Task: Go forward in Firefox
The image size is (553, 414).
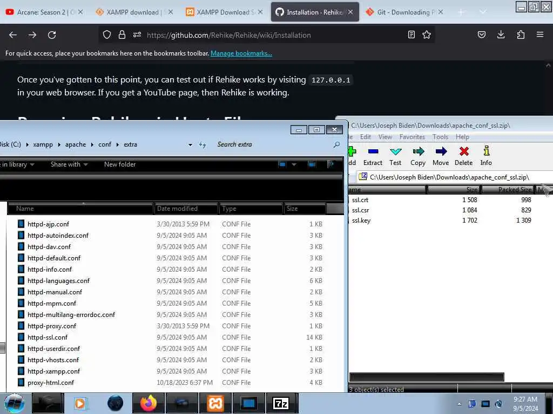Action: (x=32, y=35)
